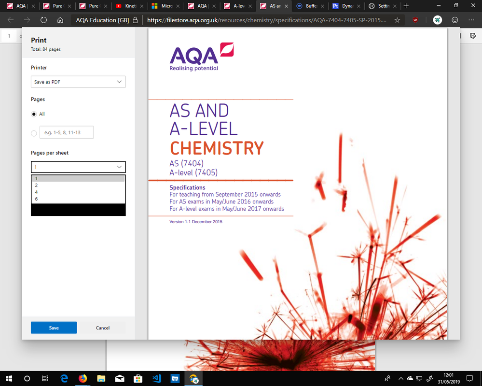Cancel the print dialog
Screen dimensions: 482x386
(103, 328)
